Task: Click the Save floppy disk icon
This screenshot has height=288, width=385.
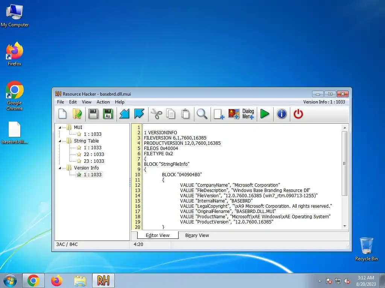Action: point(93,114)
